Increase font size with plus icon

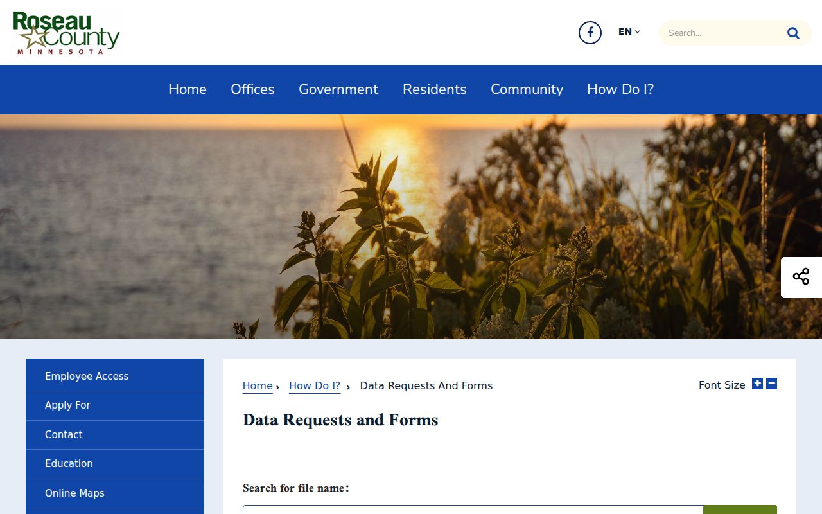(x=758, y=384)
